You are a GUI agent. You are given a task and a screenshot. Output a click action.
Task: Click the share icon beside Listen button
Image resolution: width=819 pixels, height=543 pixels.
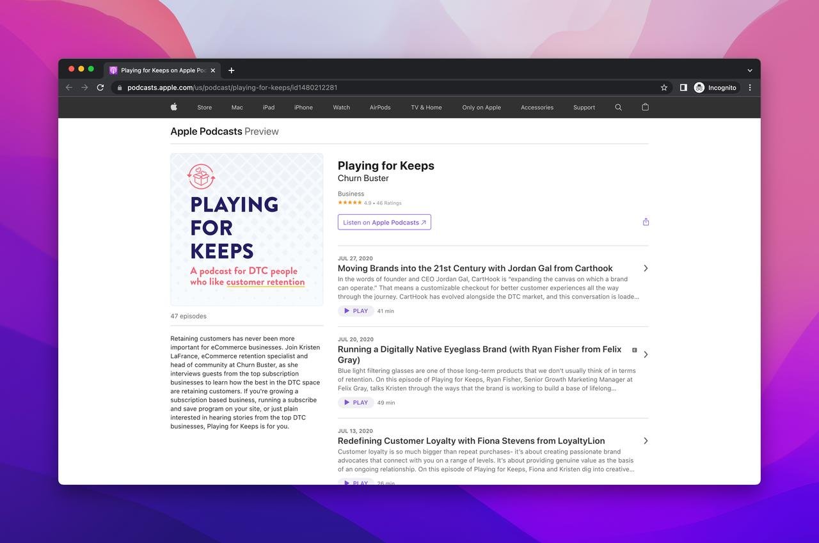point(646,222)
